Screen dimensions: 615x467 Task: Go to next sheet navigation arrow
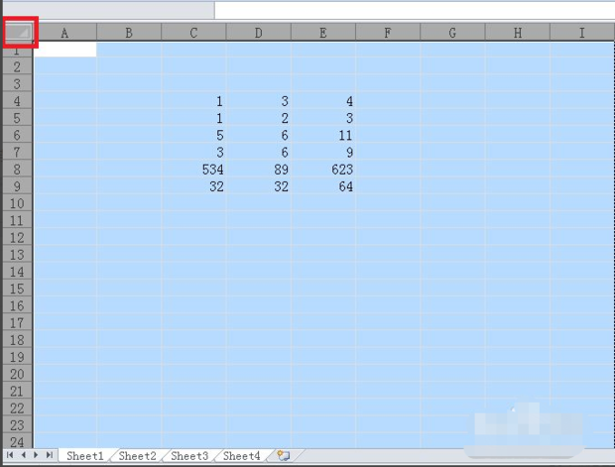[x=36, y=455]
